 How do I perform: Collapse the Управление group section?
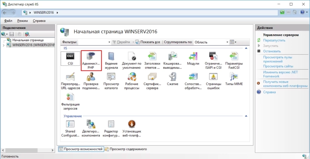[246, 116]
